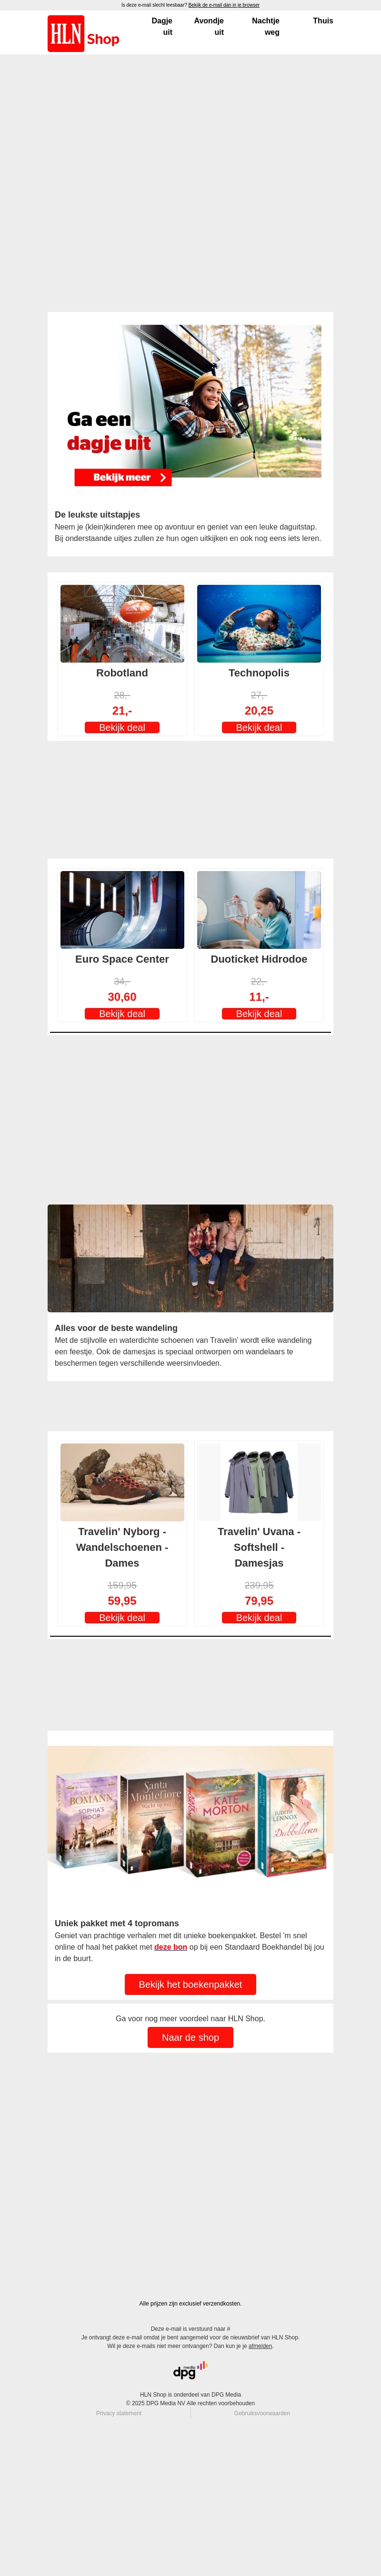Click the HLN Shop logo
Viewport: 381px width, 2576px height.
pyautogui.click(x=84, y=34)
